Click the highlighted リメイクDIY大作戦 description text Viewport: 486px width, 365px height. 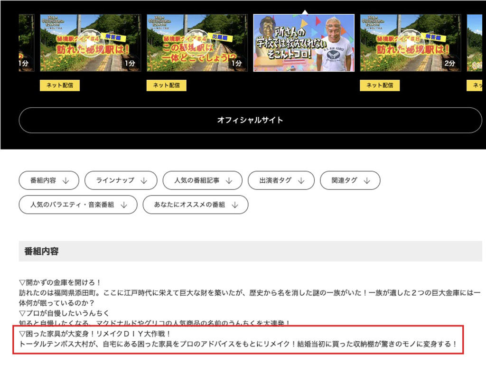click(x=237, y=339)
